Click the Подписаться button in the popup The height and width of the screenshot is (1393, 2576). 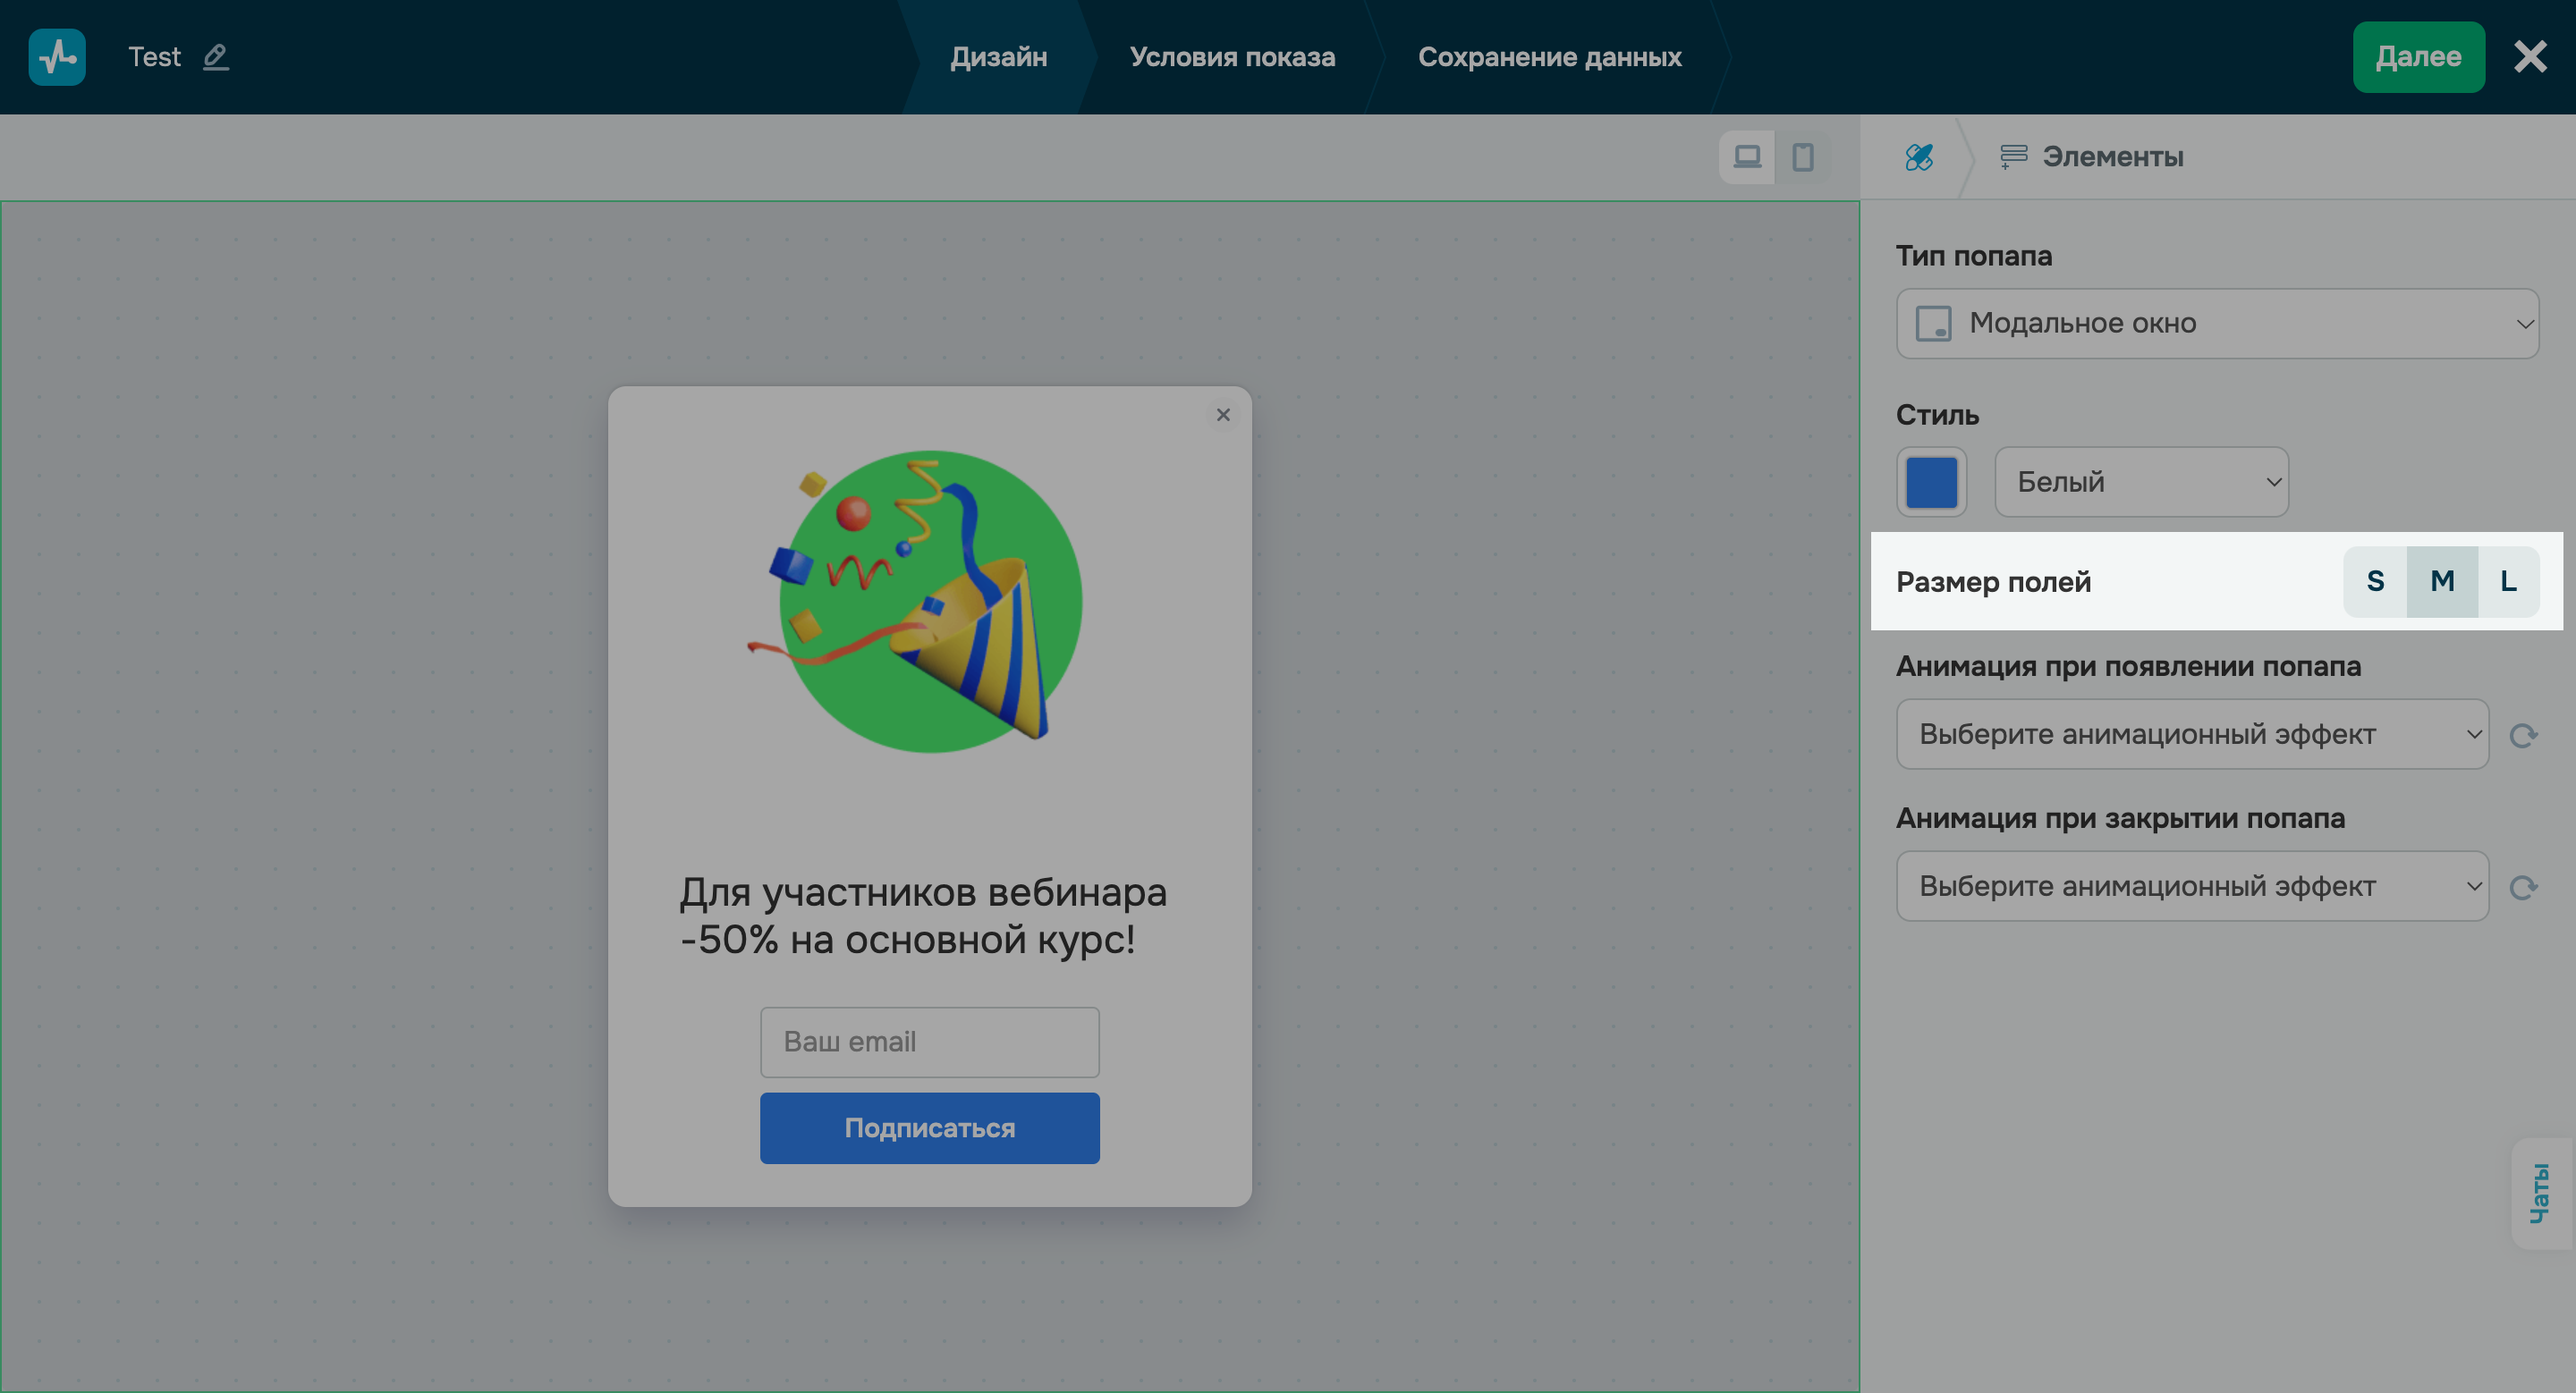(x=929, y=1127)
